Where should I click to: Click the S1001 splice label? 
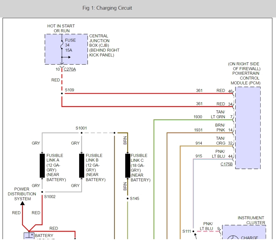coord(81,128)
